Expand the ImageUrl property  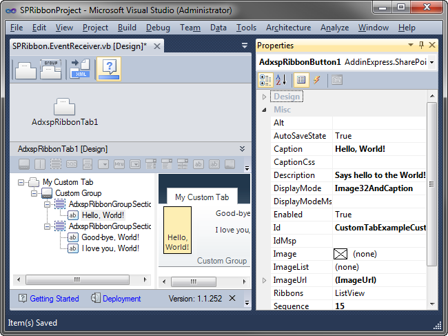click(264, 280)
